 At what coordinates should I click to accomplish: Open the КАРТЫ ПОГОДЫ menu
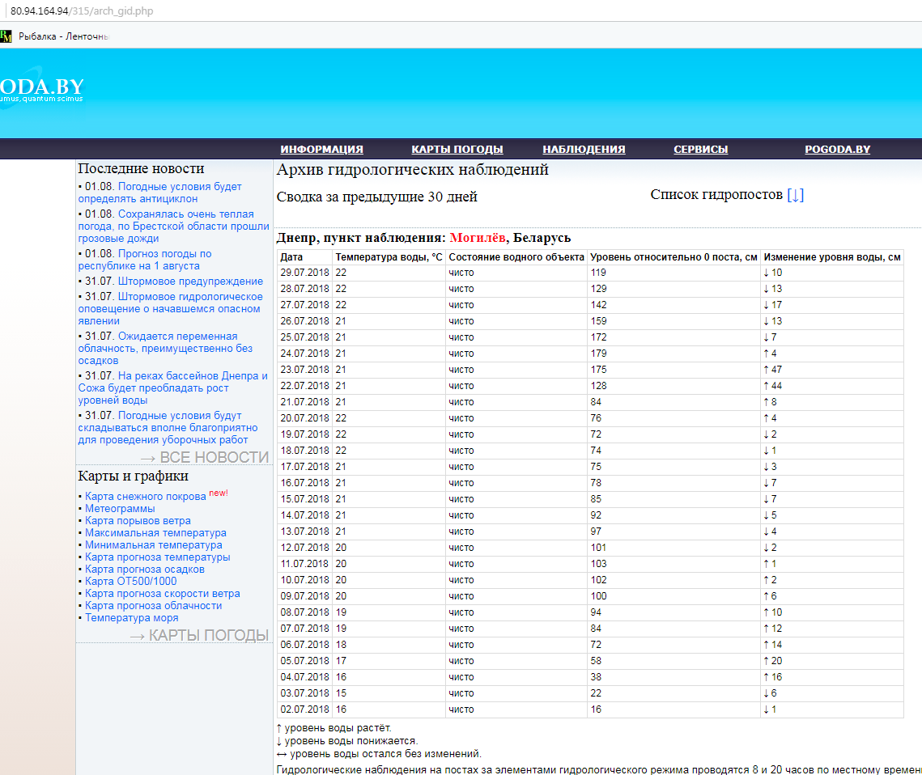coord(457,150)
